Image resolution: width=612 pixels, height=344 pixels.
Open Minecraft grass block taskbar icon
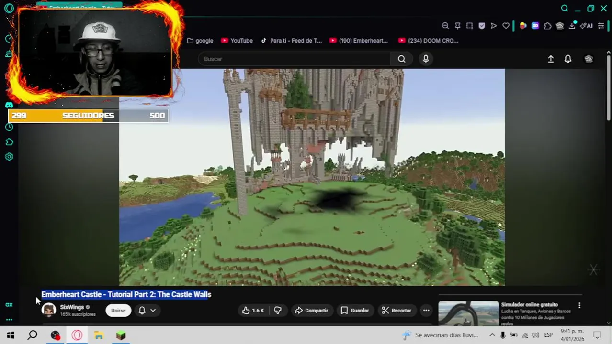pos(121,335)
